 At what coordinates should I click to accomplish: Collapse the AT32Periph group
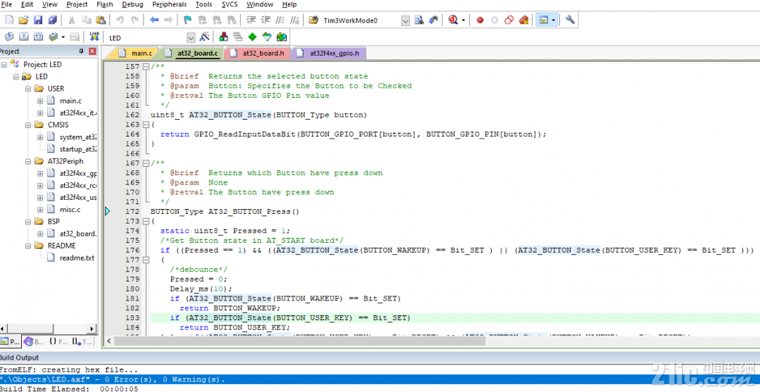click(x=28, y=161)
